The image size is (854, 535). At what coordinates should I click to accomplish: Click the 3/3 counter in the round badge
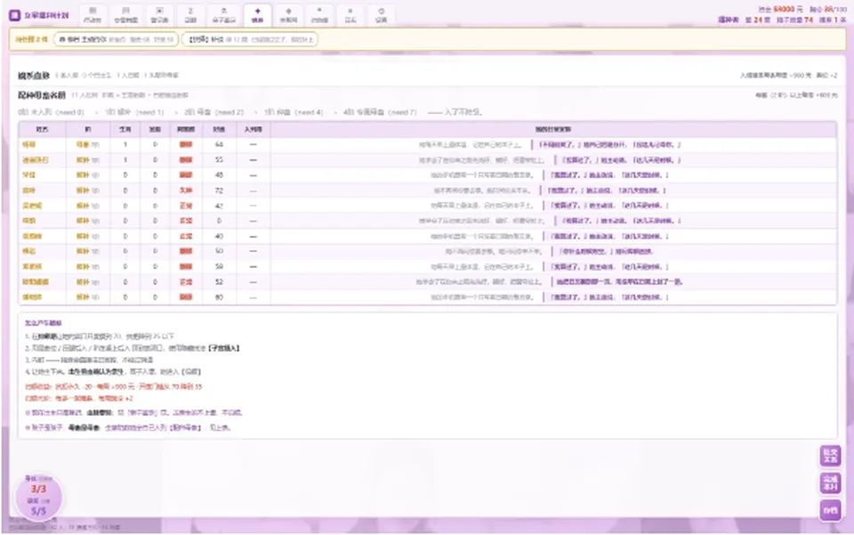tap(38, 489)
